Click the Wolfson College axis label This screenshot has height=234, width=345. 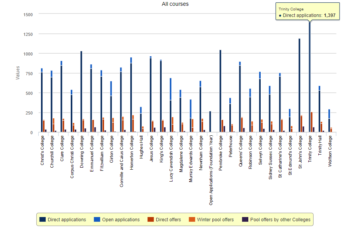[330, 151]
